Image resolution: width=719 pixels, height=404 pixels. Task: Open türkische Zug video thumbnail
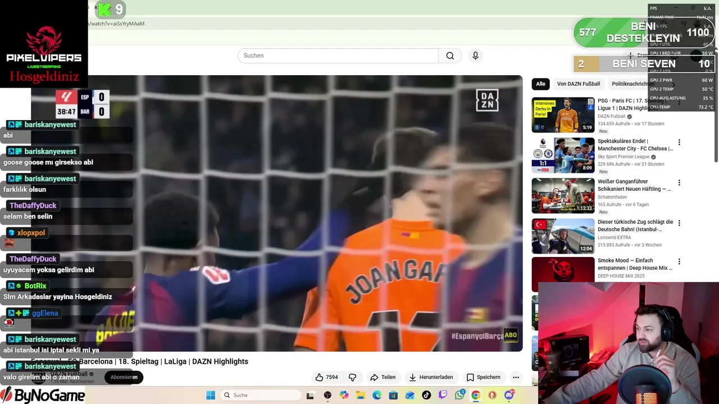coord(563,236)
